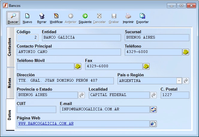The image size is (199, 137).
Task: Switch to the Contactos tab
Action: 10,47
